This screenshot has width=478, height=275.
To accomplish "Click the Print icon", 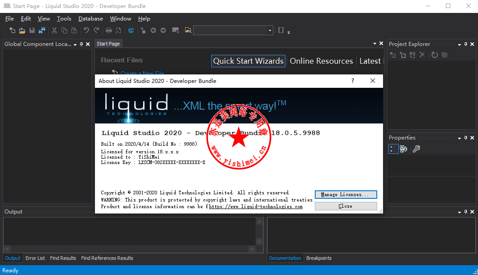I will coord(109,30).
